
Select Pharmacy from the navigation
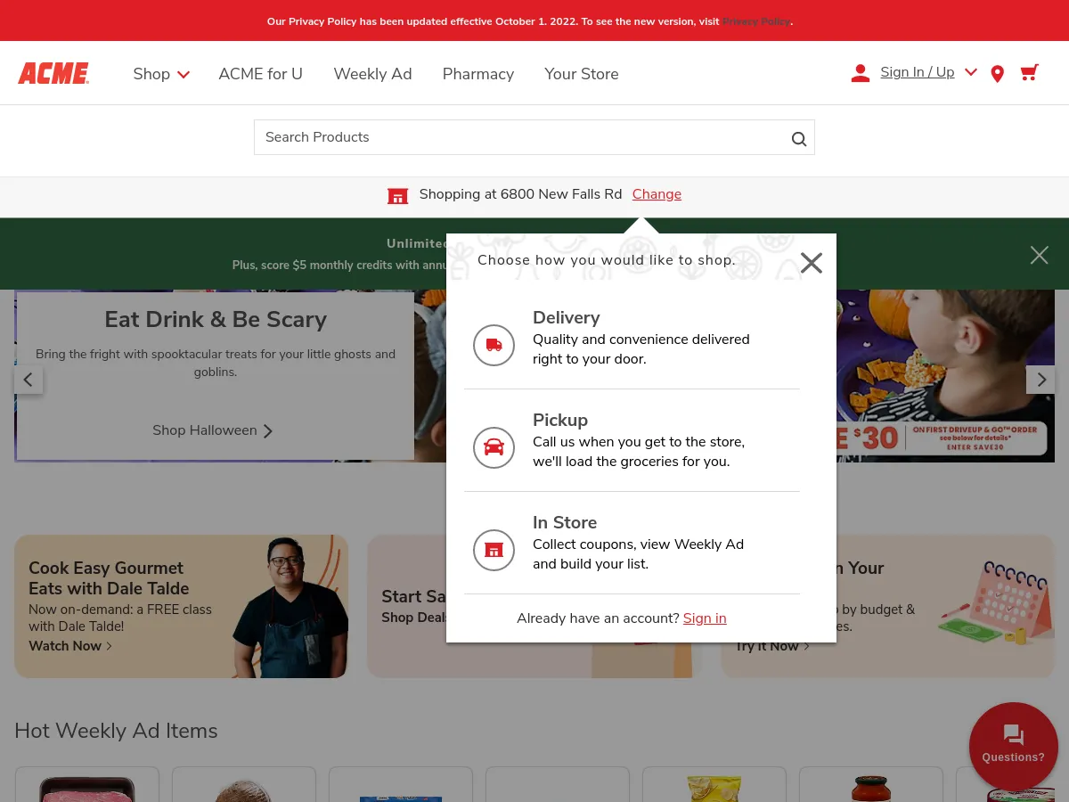click(477, 74)
